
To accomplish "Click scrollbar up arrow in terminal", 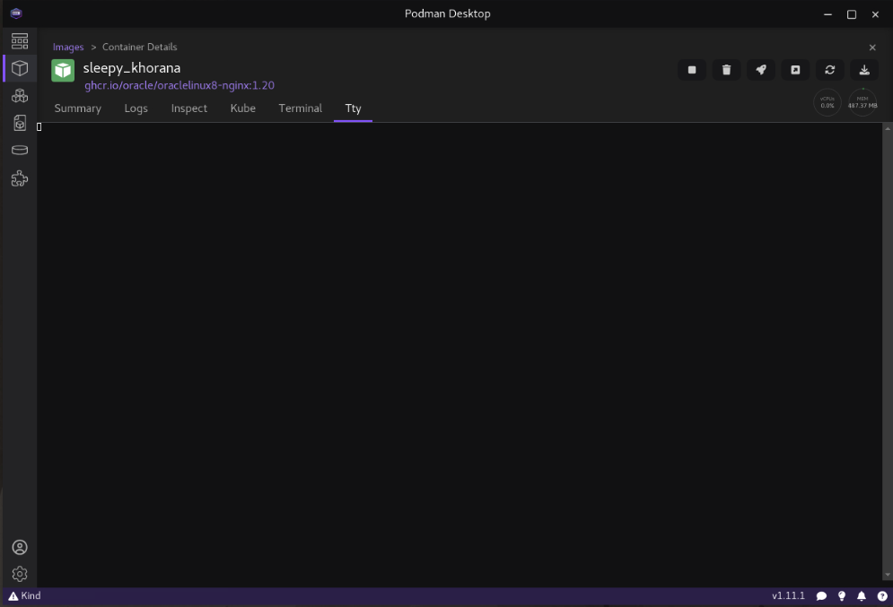I will tap(888, 128).
